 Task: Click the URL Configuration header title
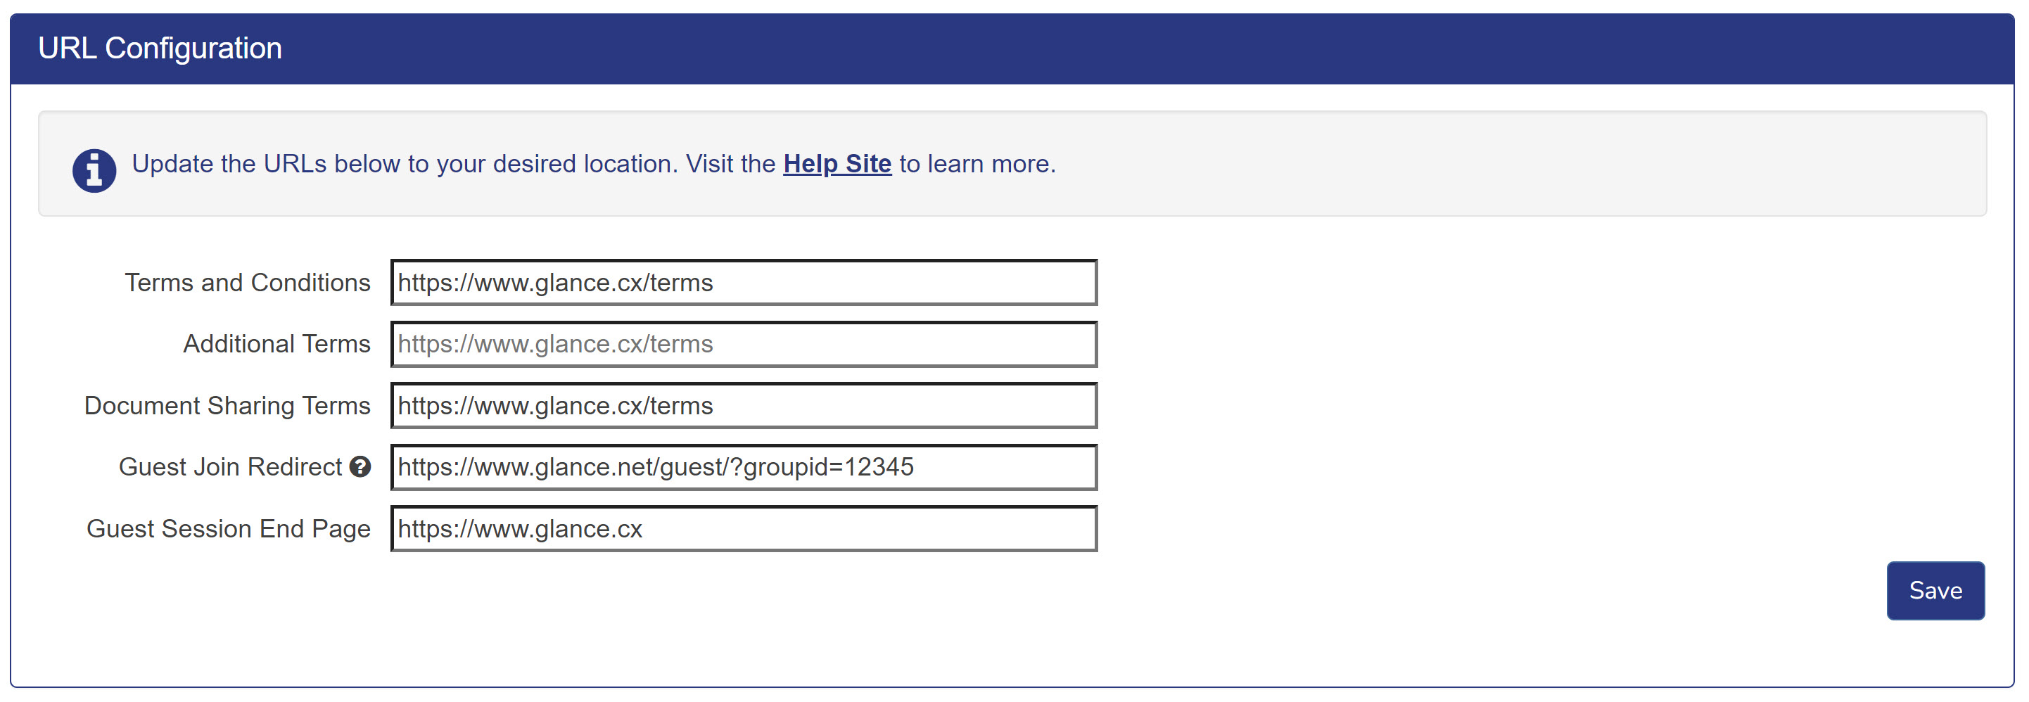(160, 49)
